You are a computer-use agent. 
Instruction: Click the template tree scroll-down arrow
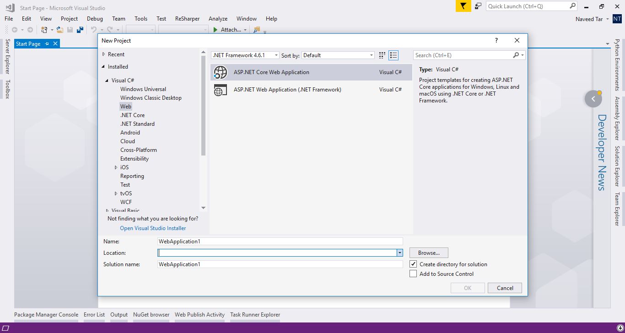203,208
